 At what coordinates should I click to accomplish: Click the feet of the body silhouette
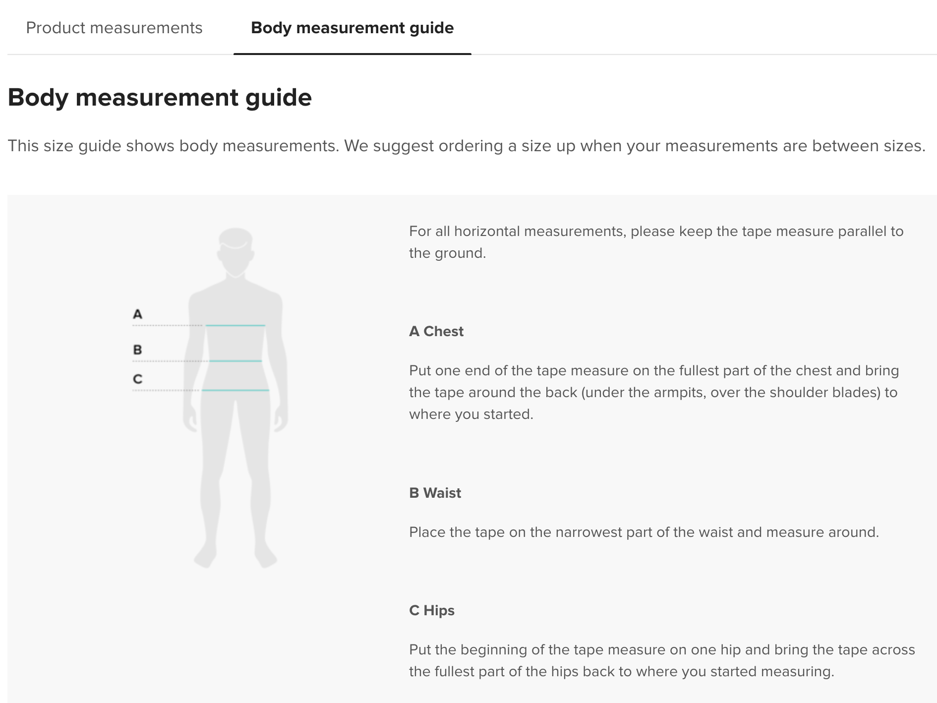click(235, 555)
